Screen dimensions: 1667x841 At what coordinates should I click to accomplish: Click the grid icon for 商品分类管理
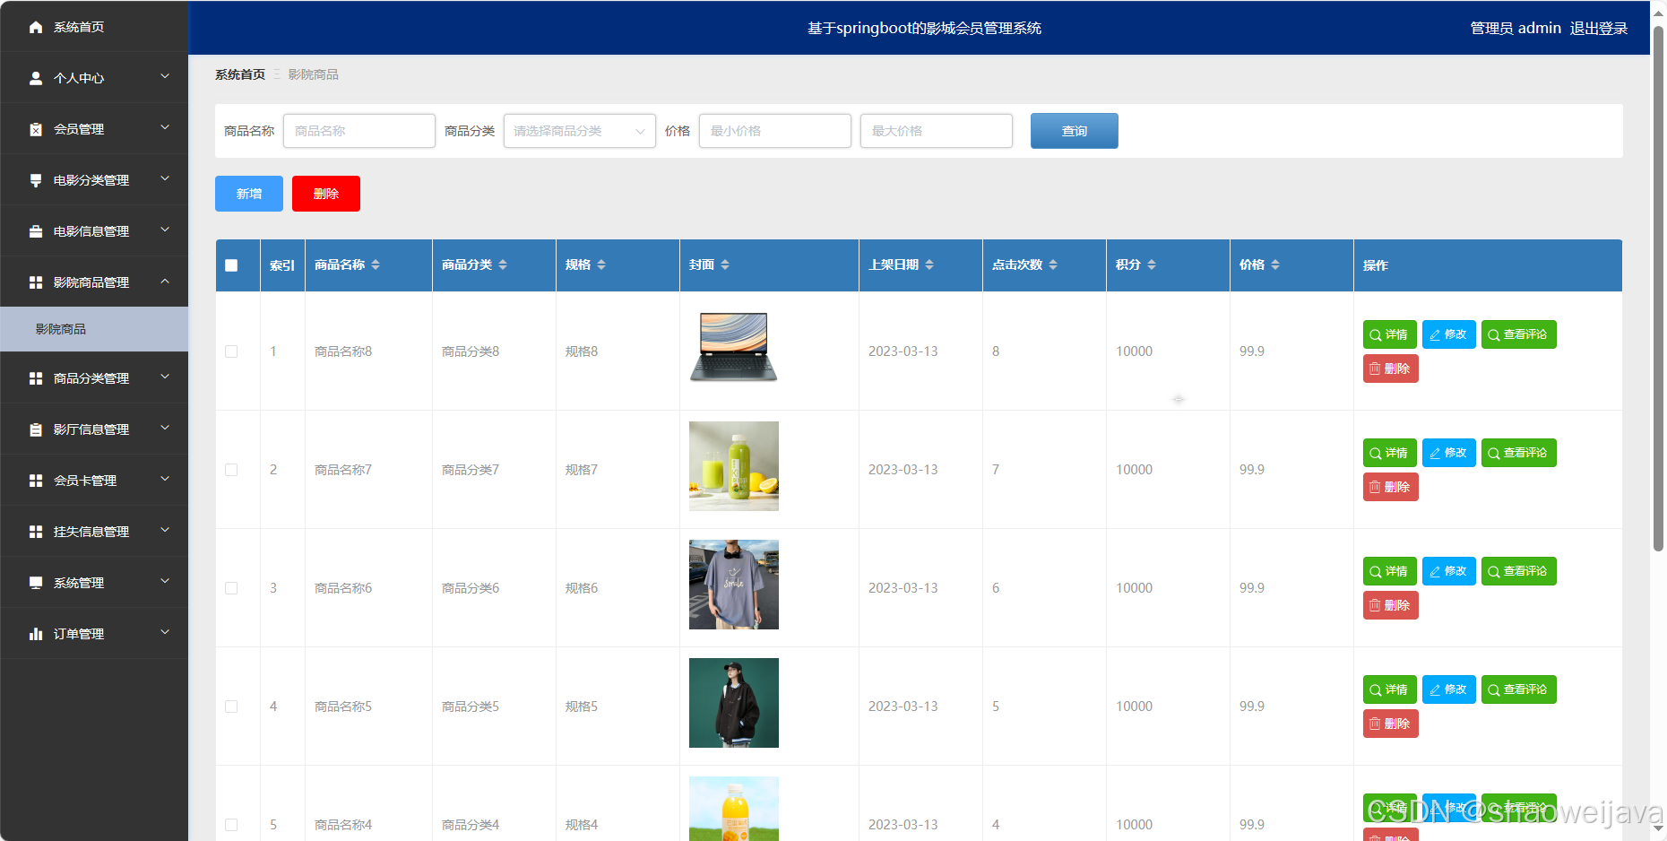point(36,378)
